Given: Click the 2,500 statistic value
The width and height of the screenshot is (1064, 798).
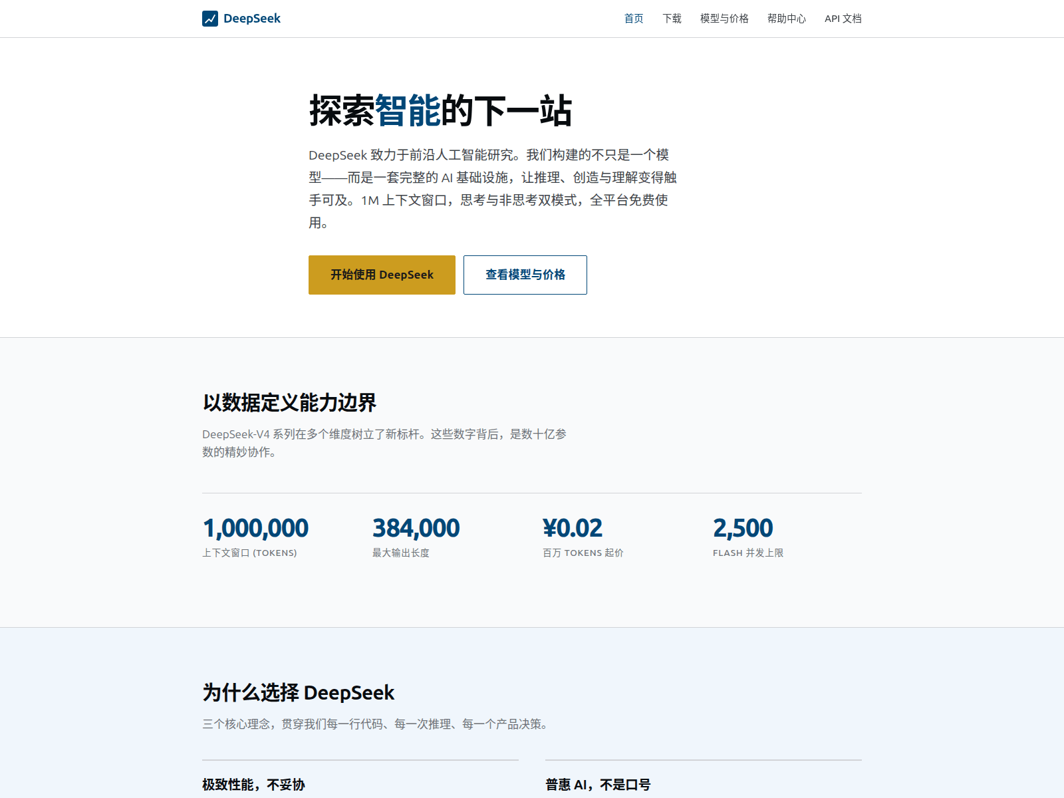Looking at the screenshot, I should click(x=743, y=528).
